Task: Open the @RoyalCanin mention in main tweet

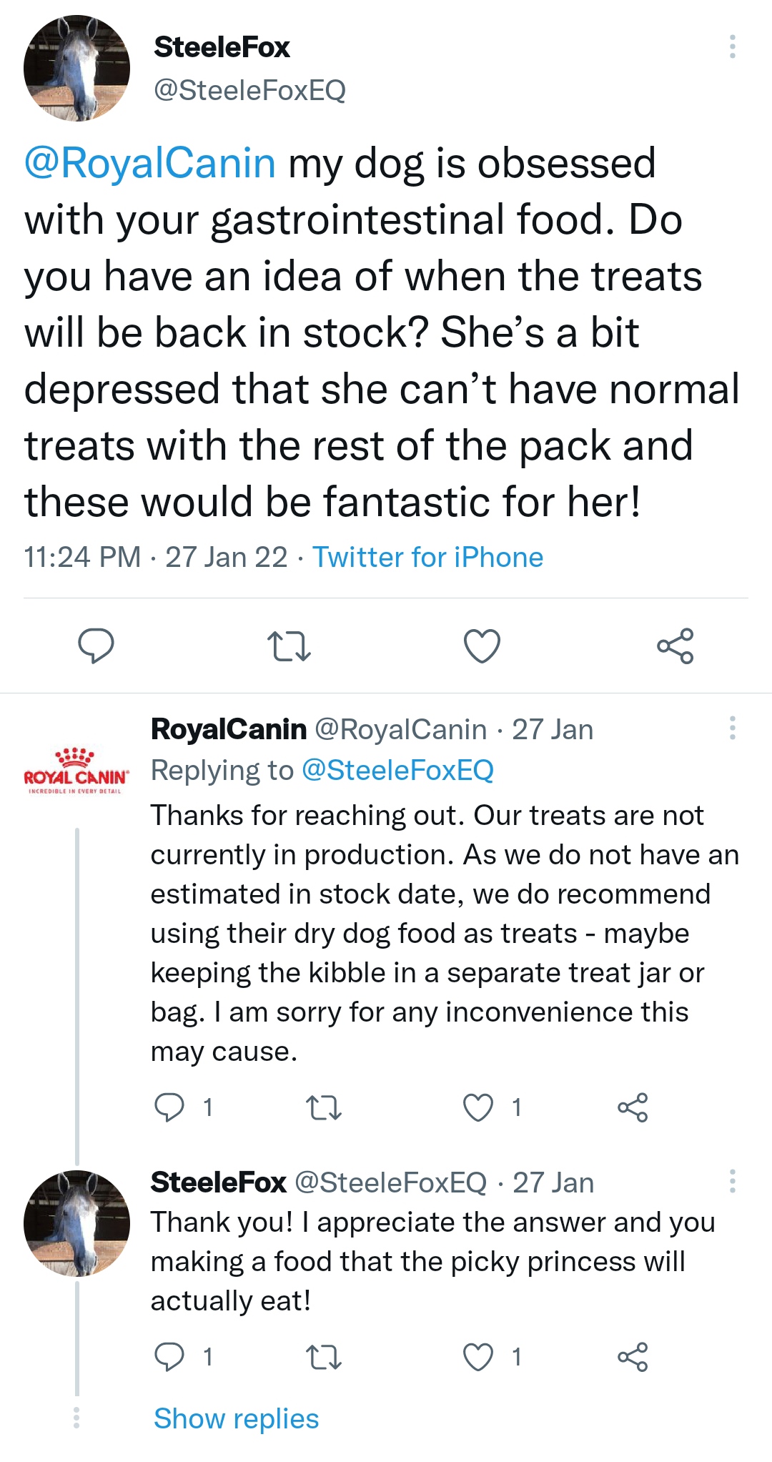Action: point(150,163)
